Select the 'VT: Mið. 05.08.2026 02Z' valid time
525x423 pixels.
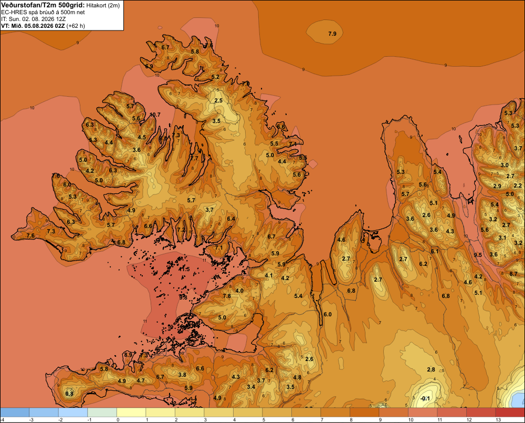(x=33, y=26)
